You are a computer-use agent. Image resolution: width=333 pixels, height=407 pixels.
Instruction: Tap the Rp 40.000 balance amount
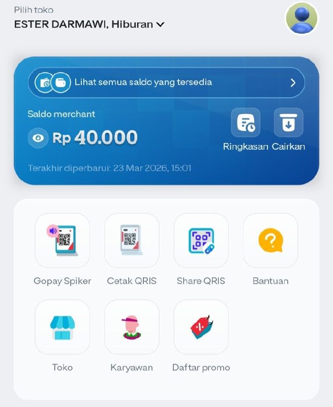pyautogui.click(x=95, y=137)
